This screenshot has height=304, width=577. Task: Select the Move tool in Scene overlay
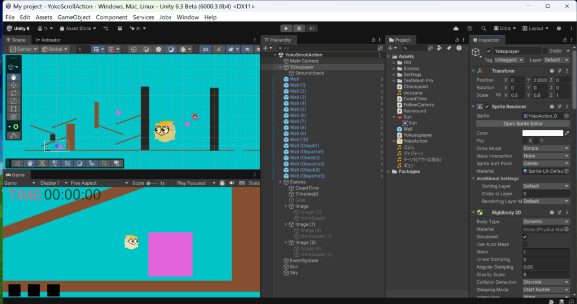point(14,85)
